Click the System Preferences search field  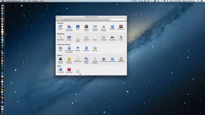117,19
